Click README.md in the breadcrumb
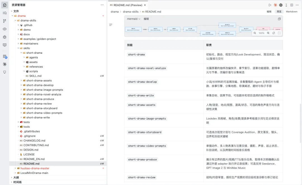Viewport: 302px width, 185px height. [153, 11]
